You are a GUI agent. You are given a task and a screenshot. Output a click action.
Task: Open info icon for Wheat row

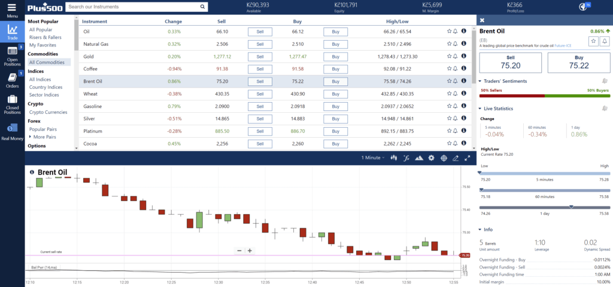(x=464, y=94)
